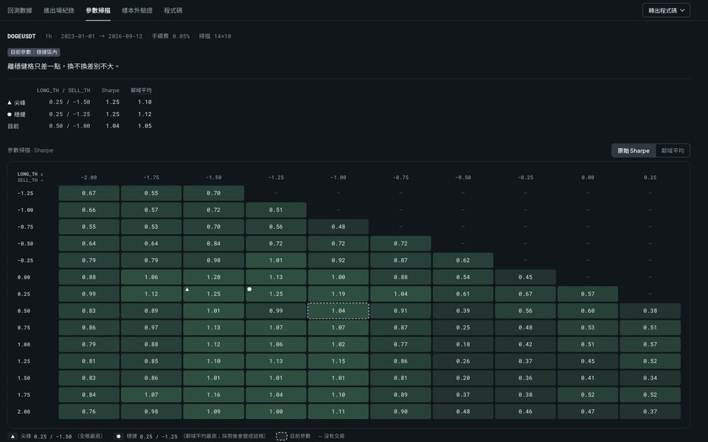The width and height of the screenshot is (708, 442).
Task: Click the 手續費 0.05% text
Action: click(x=170, y=36)
